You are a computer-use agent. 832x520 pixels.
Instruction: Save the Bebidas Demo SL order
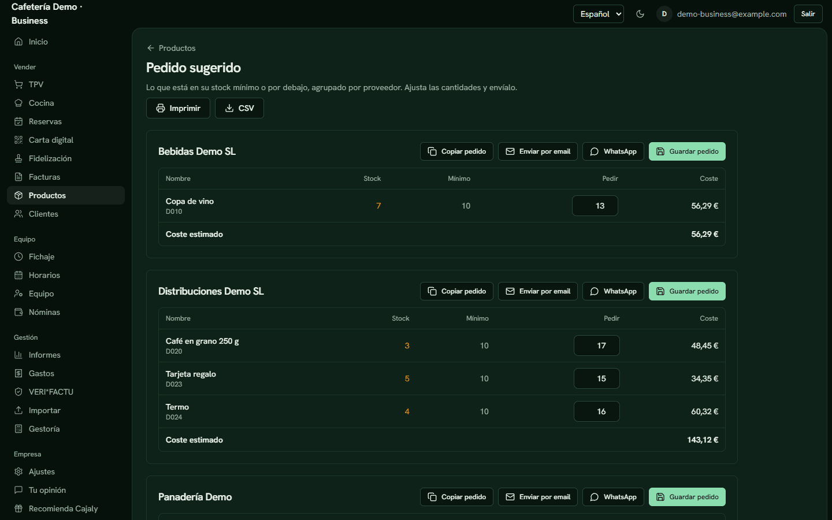coord(687,151)
